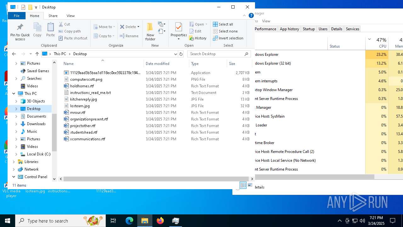Screen dimensions: 403x227
Task: Click Select none in ribbon
Action: [225, 31]
